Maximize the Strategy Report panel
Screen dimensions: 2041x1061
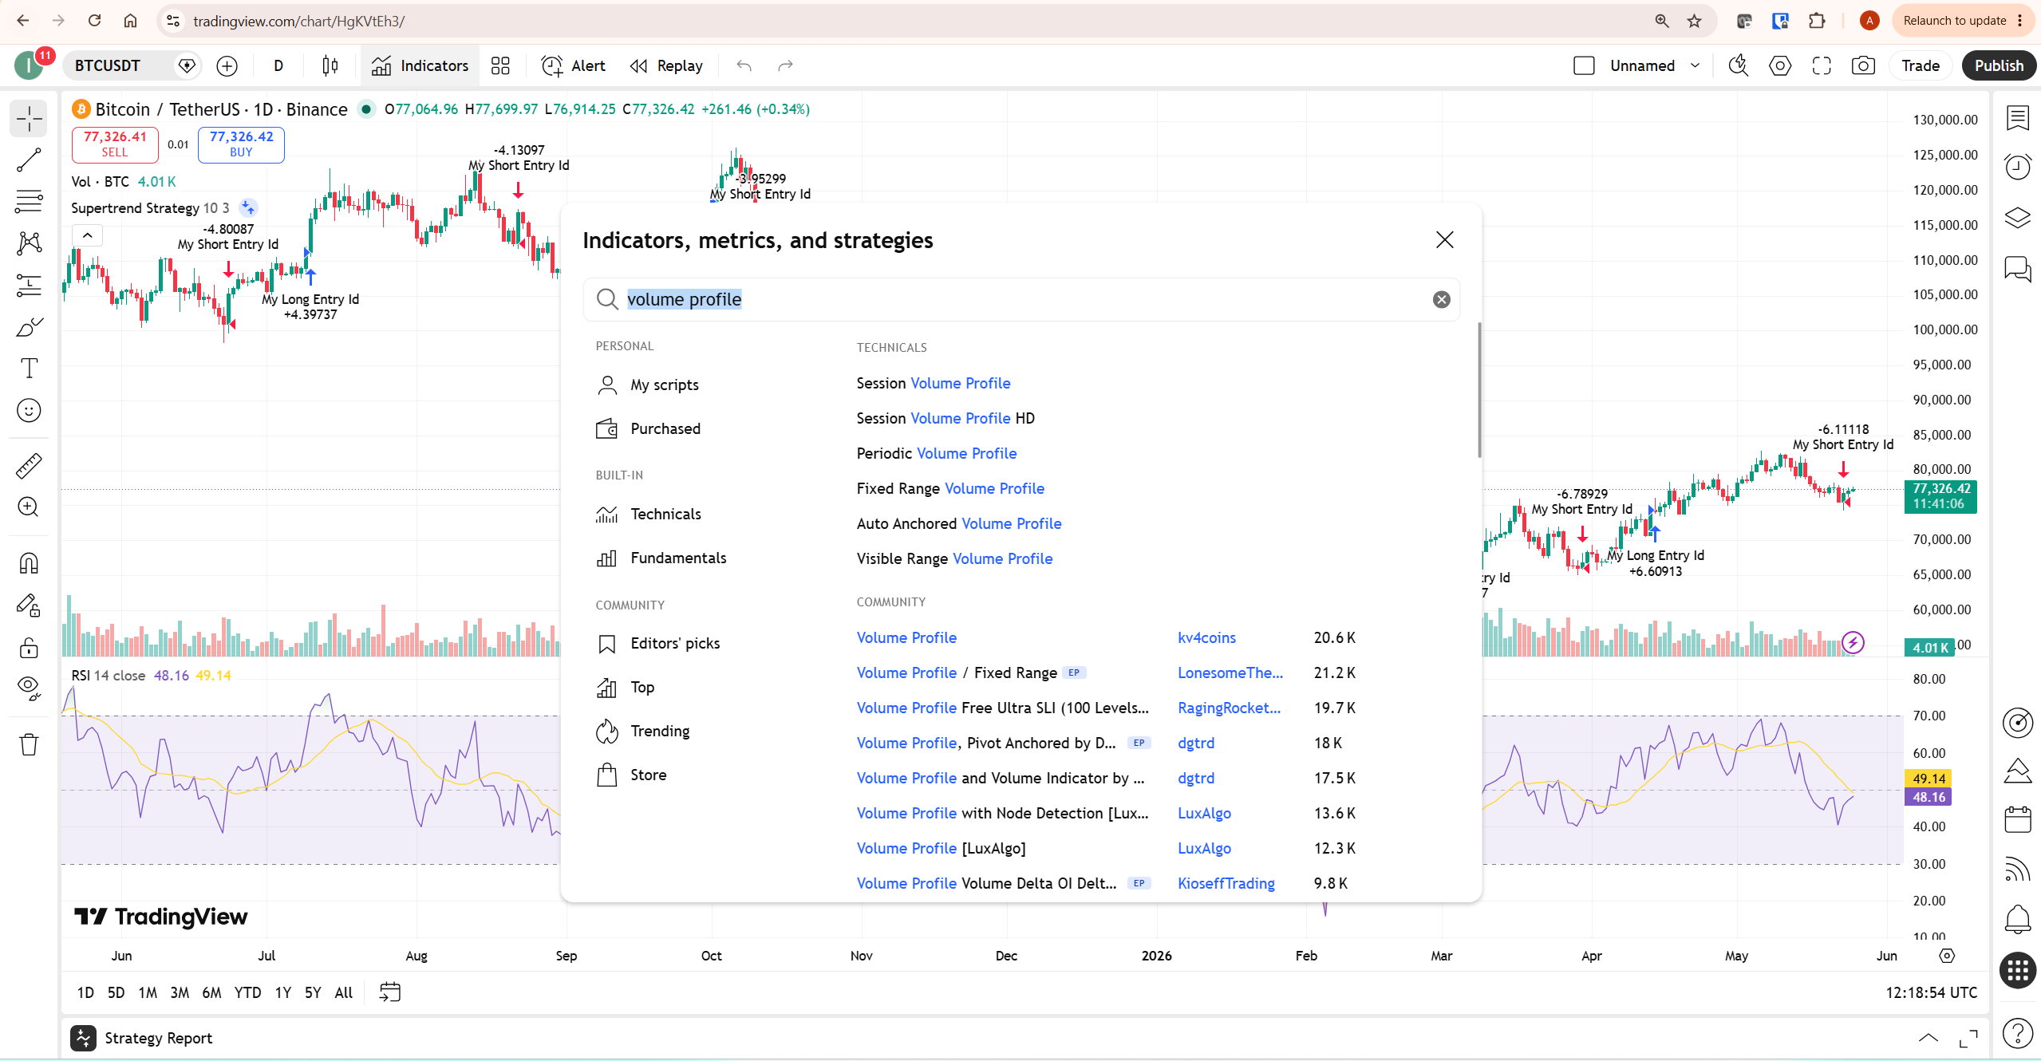(1968, 1038)
